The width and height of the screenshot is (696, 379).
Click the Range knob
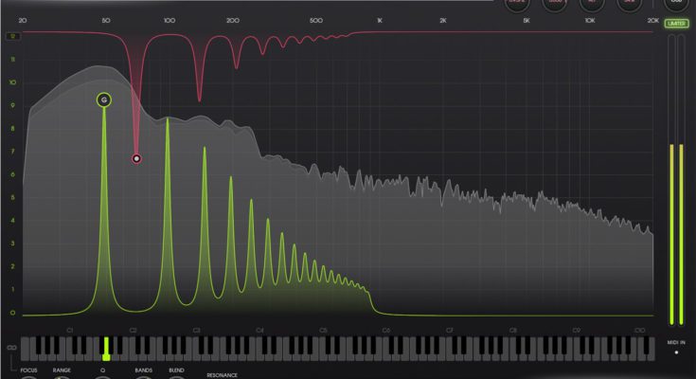[x=62, y=376]
